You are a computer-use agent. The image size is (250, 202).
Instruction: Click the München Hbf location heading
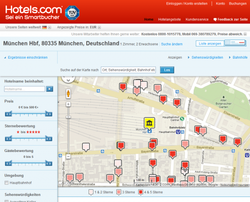pos(61,43)
